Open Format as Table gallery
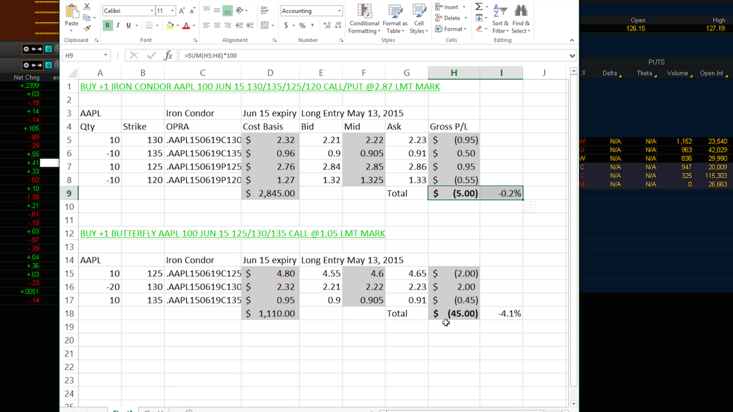The width and height of the screenshot is (733, 412). point(395,19)
